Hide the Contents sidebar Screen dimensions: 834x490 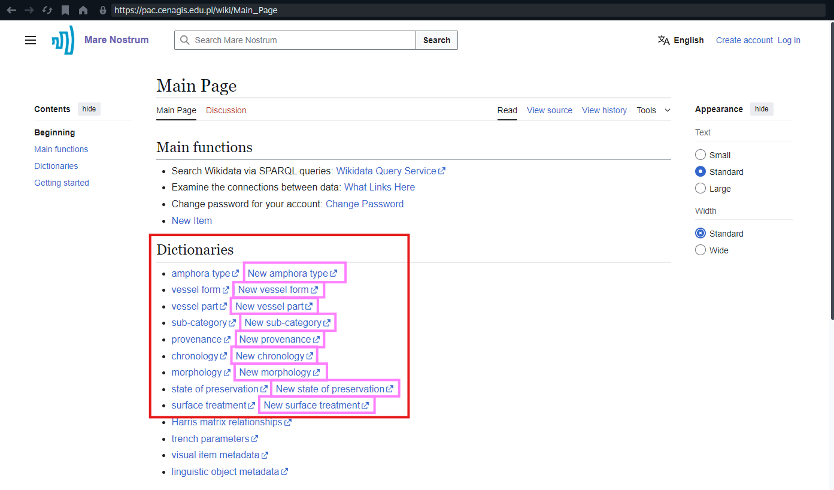click(89, 109)
